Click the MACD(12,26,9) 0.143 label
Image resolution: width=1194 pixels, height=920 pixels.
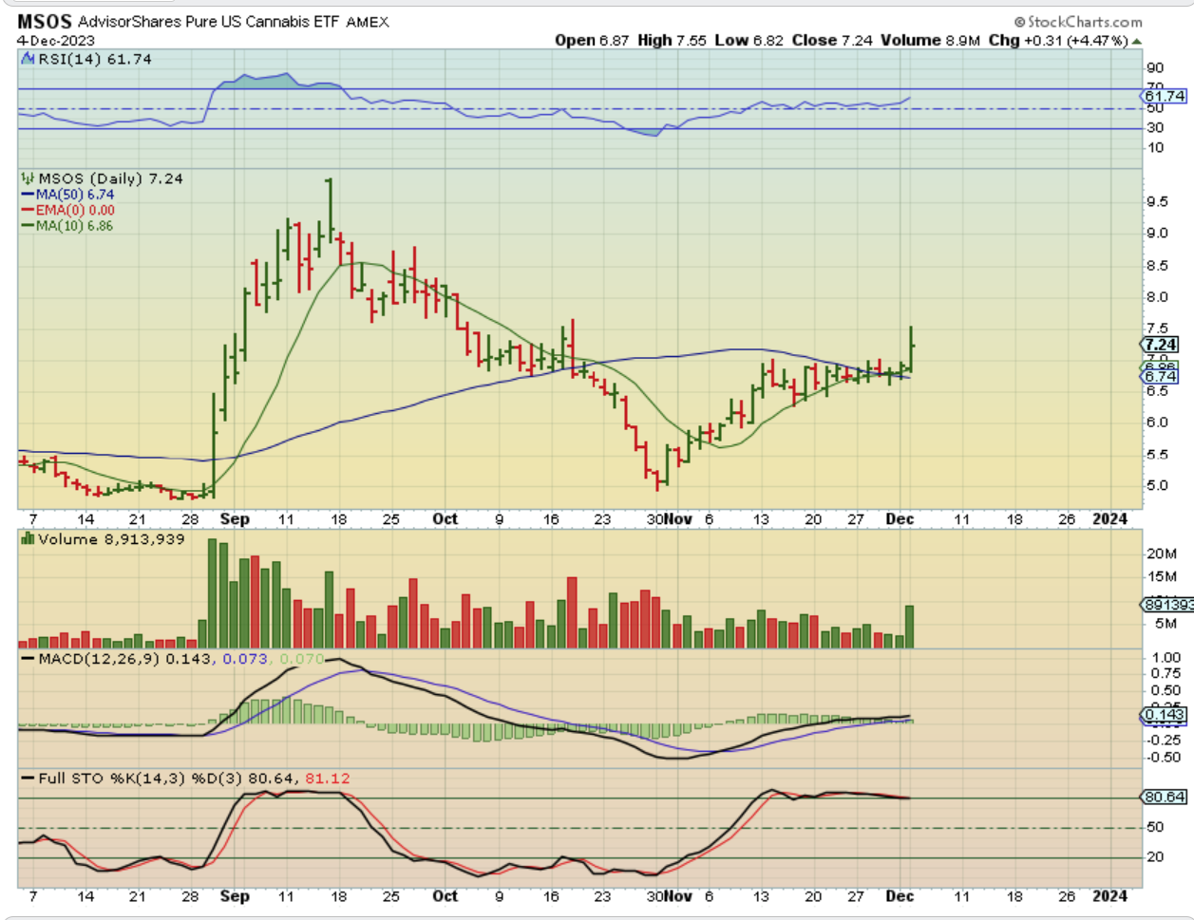(125, 659)
